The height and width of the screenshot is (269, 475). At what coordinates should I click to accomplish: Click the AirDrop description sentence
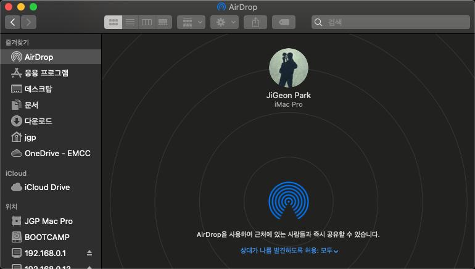coord(288,234)
